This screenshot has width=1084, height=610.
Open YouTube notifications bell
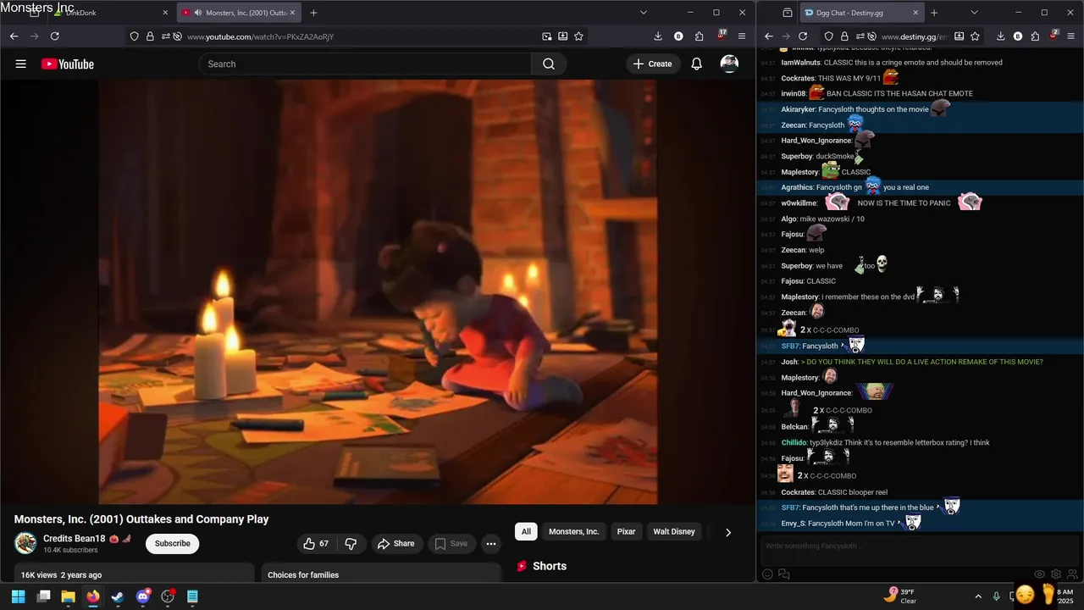tap(696, 64)
